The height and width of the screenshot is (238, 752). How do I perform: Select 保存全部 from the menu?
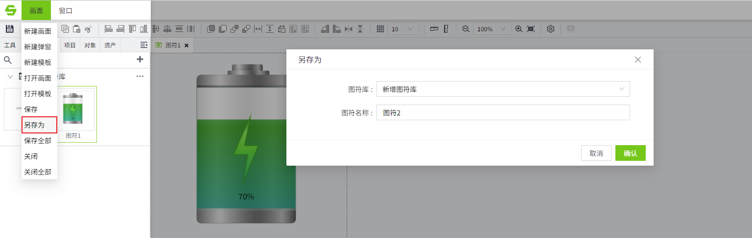pos(39,141)
